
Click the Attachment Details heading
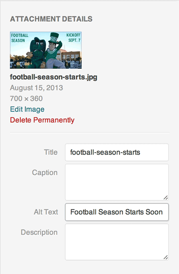(51, 19)
